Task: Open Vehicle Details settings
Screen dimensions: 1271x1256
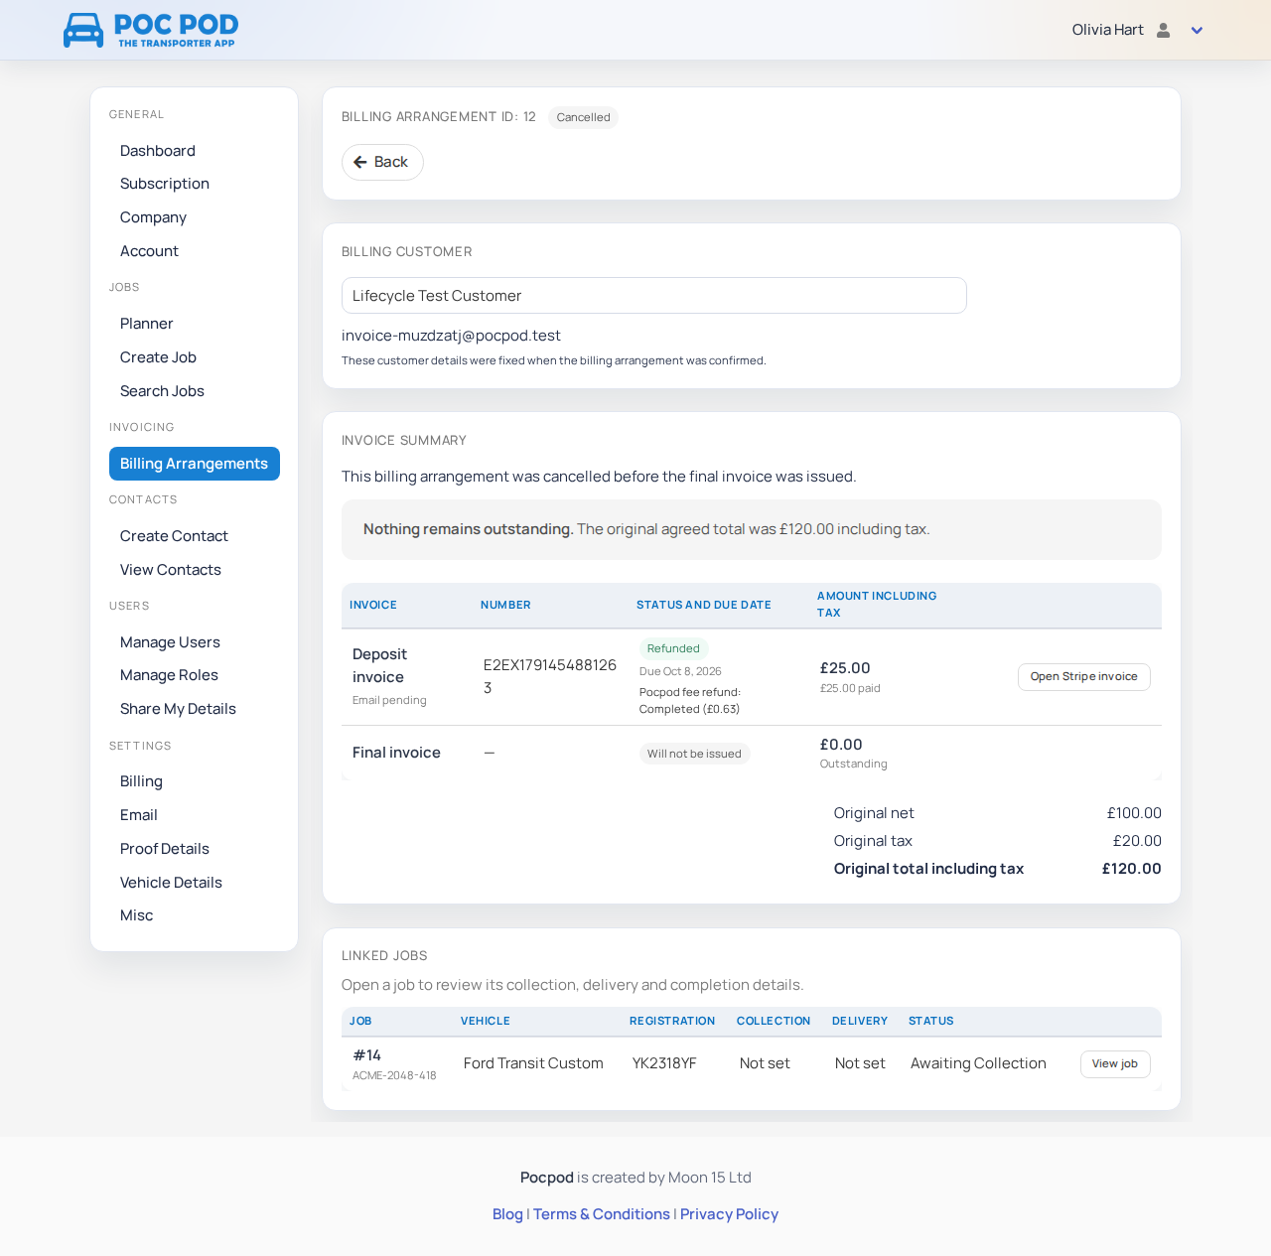Action: coord(171,883)
